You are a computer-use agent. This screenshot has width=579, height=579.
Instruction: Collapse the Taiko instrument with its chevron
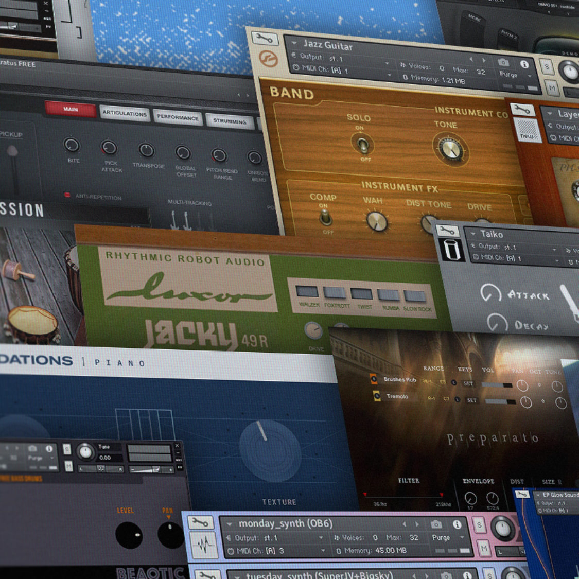click(x=473, y=233)
